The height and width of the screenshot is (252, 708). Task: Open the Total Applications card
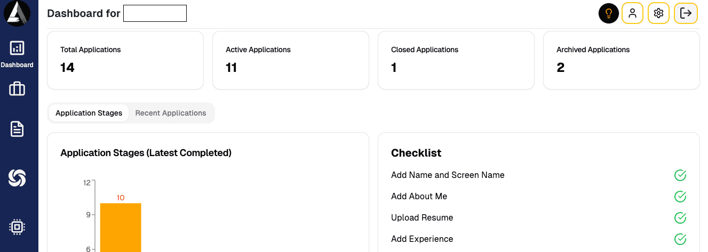(125, 60)
